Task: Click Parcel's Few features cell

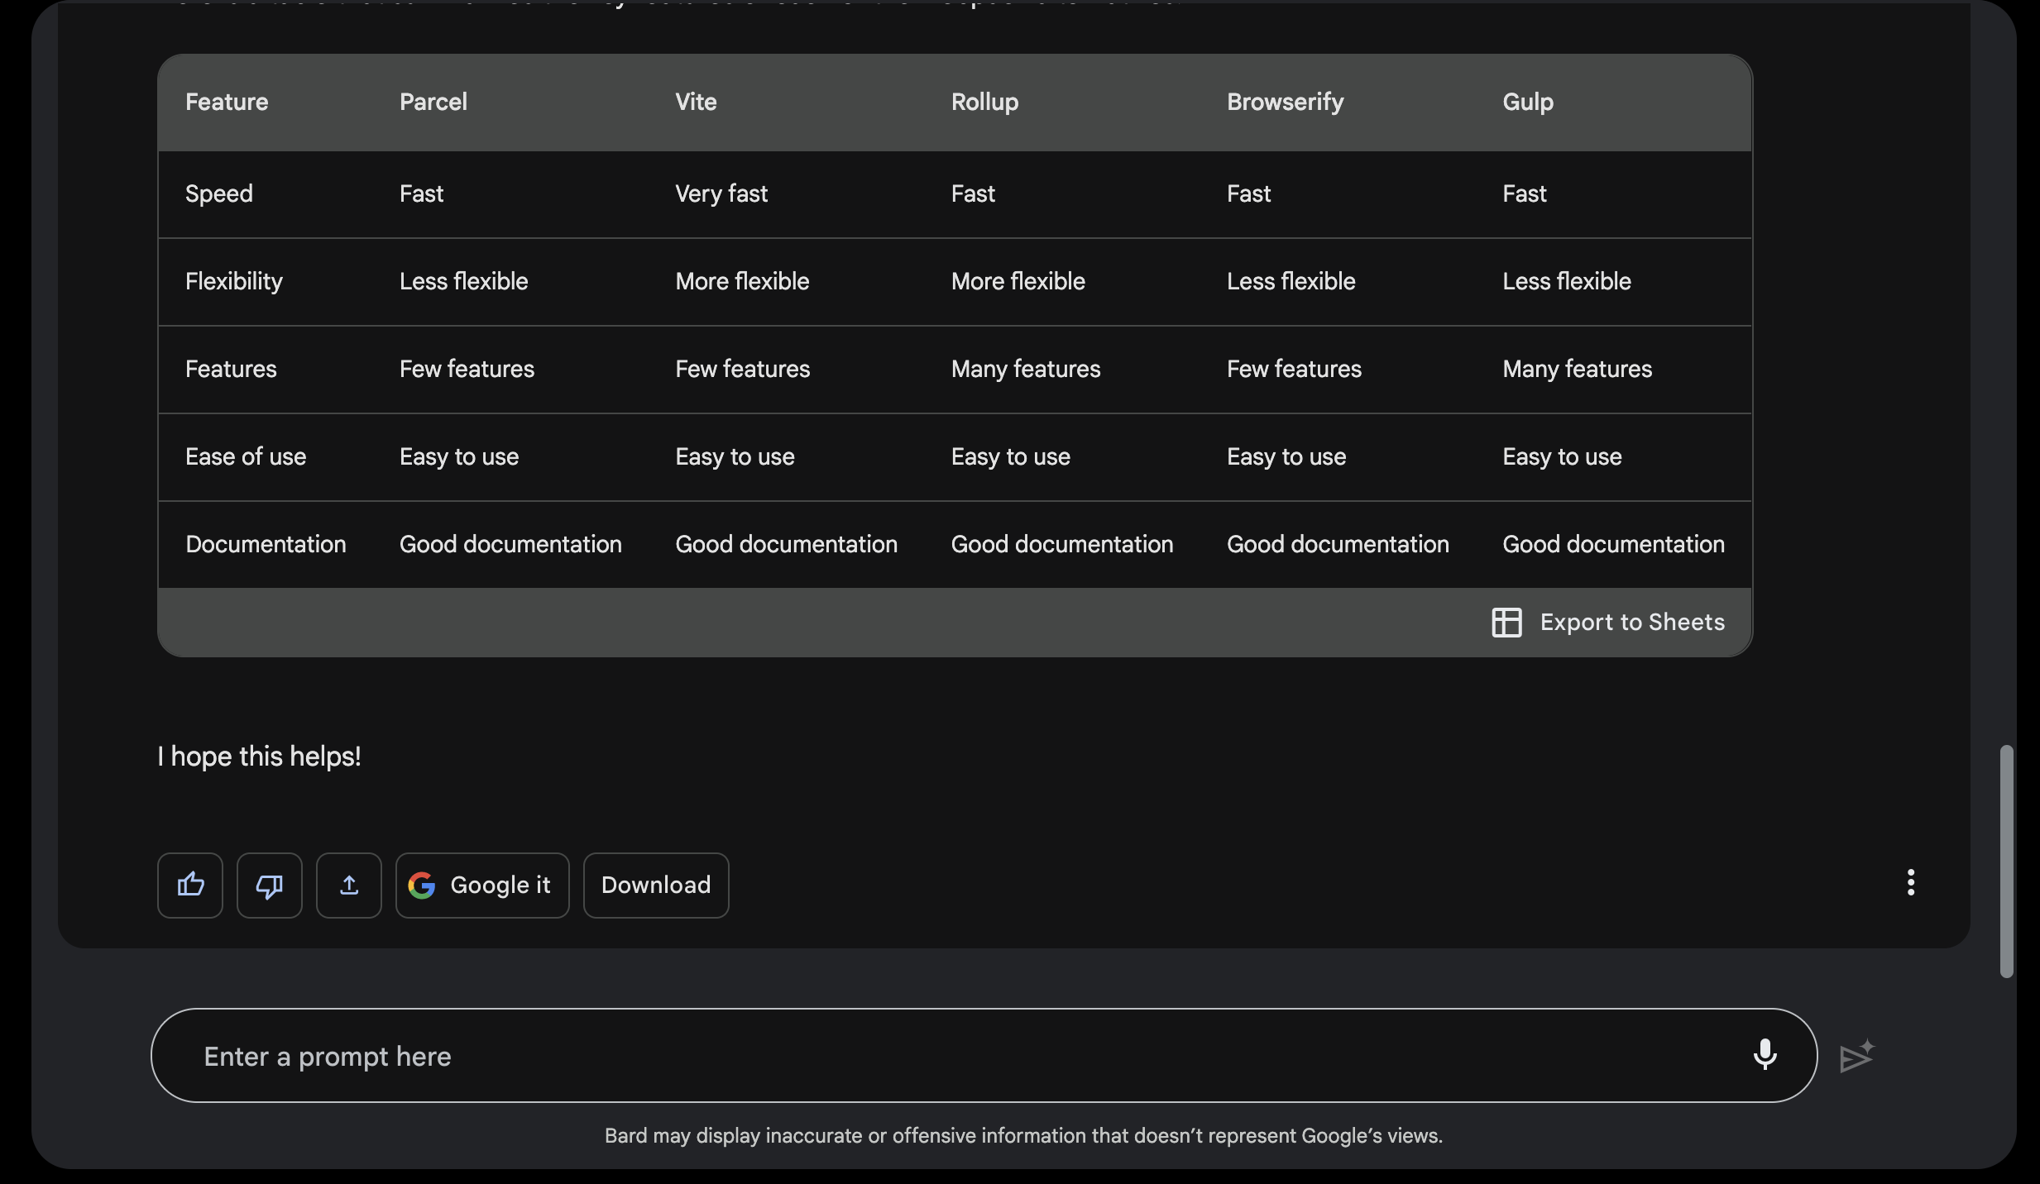Action: pos(467,369)
